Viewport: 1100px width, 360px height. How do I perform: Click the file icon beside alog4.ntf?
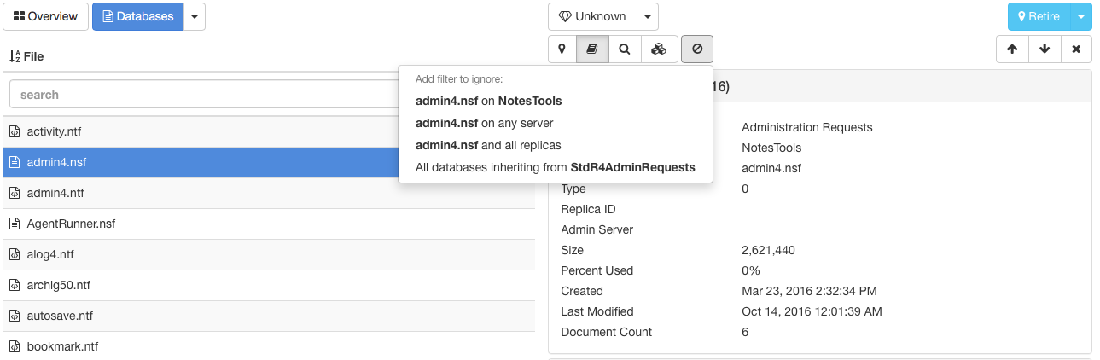[14, 254]
